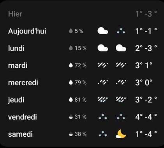
Task: Select the Aujourd'hui label
Action: pyautogui.click(x=27, y=31)
